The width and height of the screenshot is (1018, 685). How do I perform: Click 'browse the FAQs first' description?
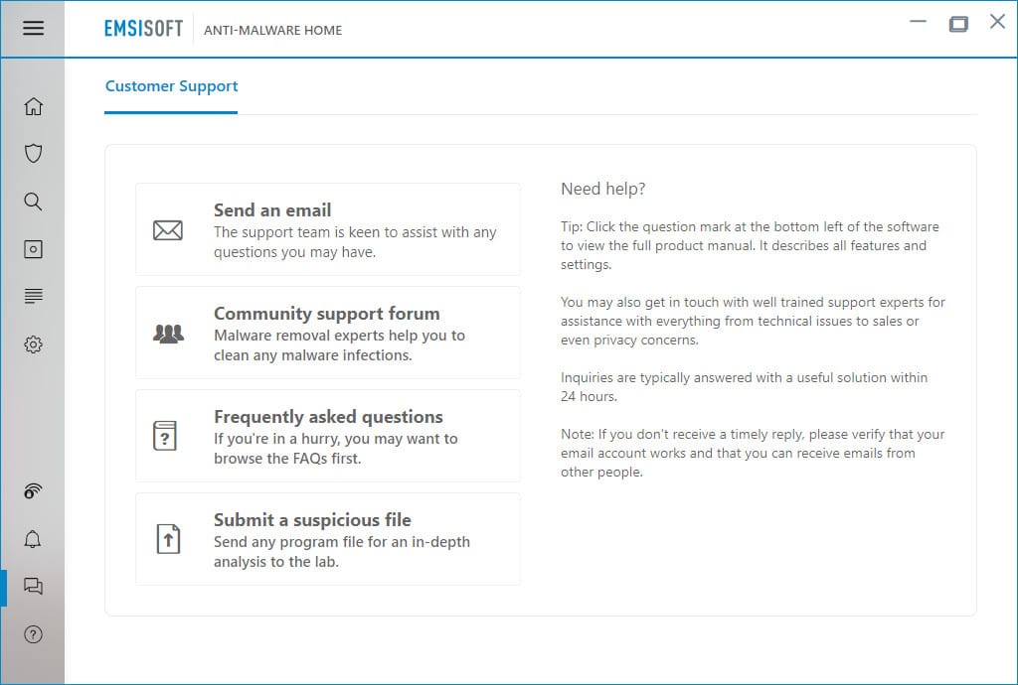pos(336,449)
